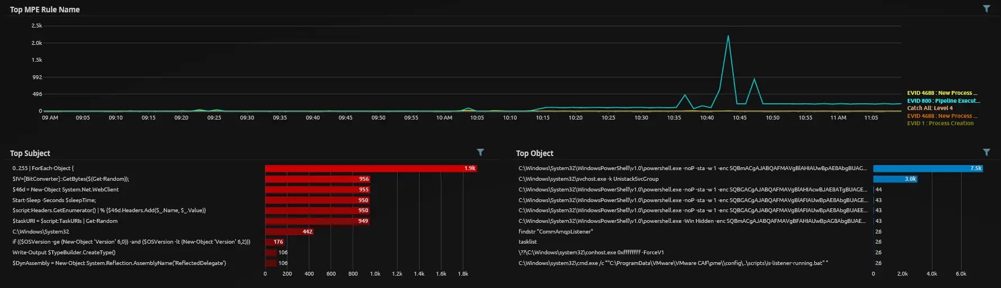Select the red bar labeled 955

point(318,190)
